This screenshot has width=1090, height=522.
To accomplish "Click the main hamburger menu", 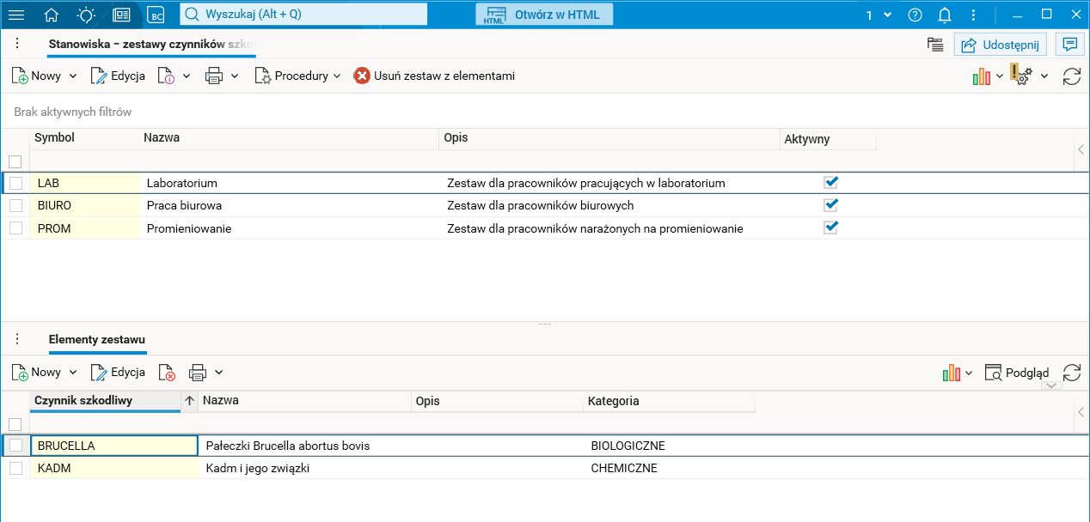I will (x=16, y=14).
